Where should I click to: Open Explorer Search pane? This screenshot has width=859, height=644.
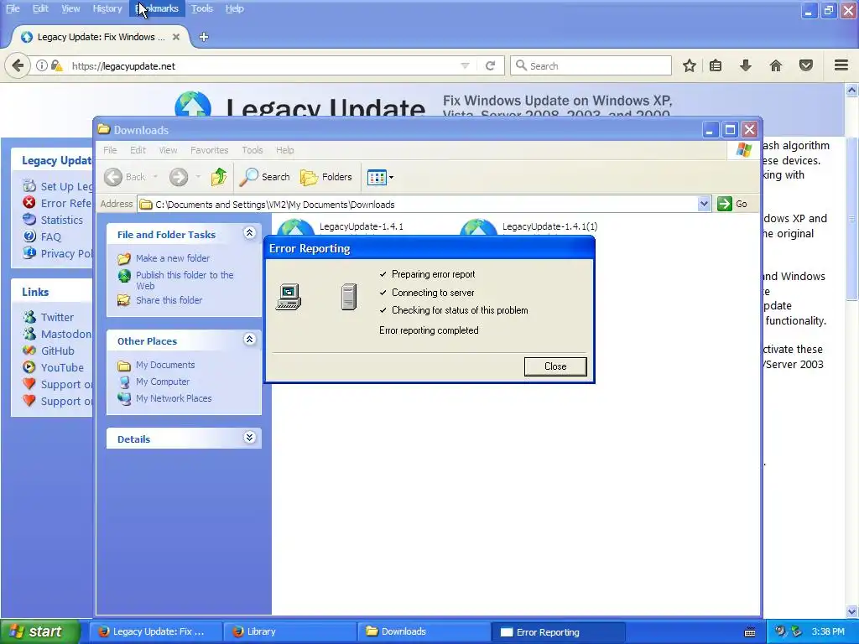[x=265, y=177]
